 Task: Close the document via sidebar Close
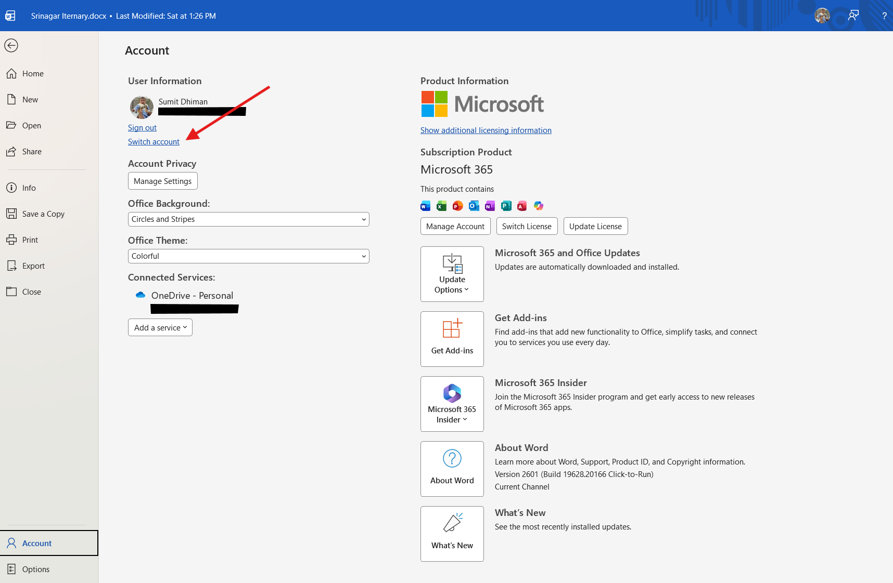click(x=49, y=292)
